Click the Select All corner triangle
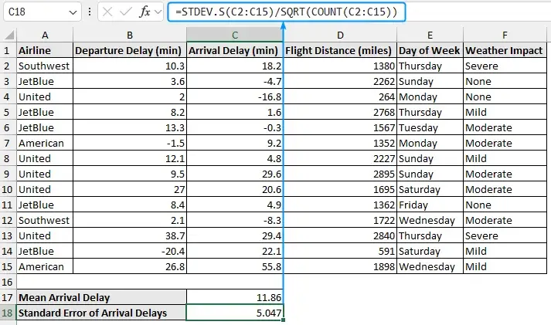551x325 pixels. pos(9,35)
